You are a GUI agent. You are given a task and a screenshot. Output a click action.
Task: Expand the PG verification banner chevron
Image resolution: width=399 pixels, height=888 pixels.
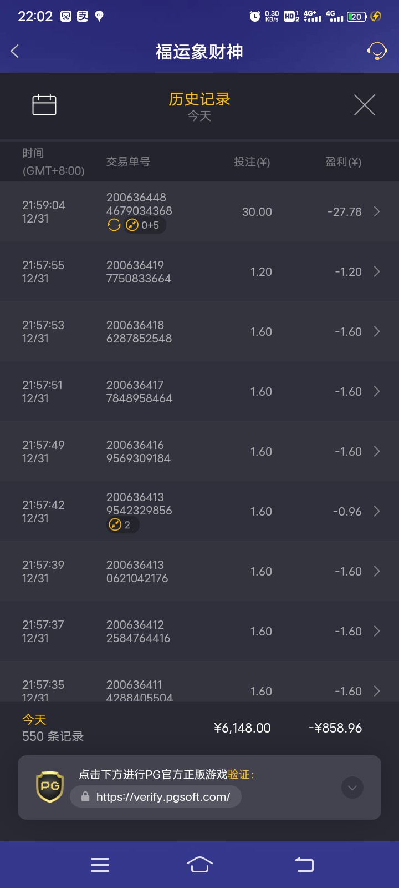(x=352, y=788)
